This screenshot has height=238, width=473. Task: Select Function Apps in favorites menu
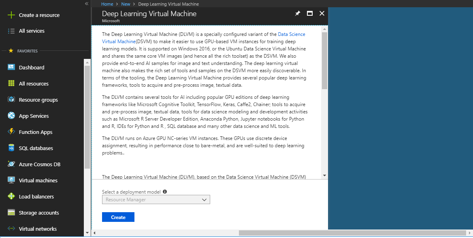[36, 132]
